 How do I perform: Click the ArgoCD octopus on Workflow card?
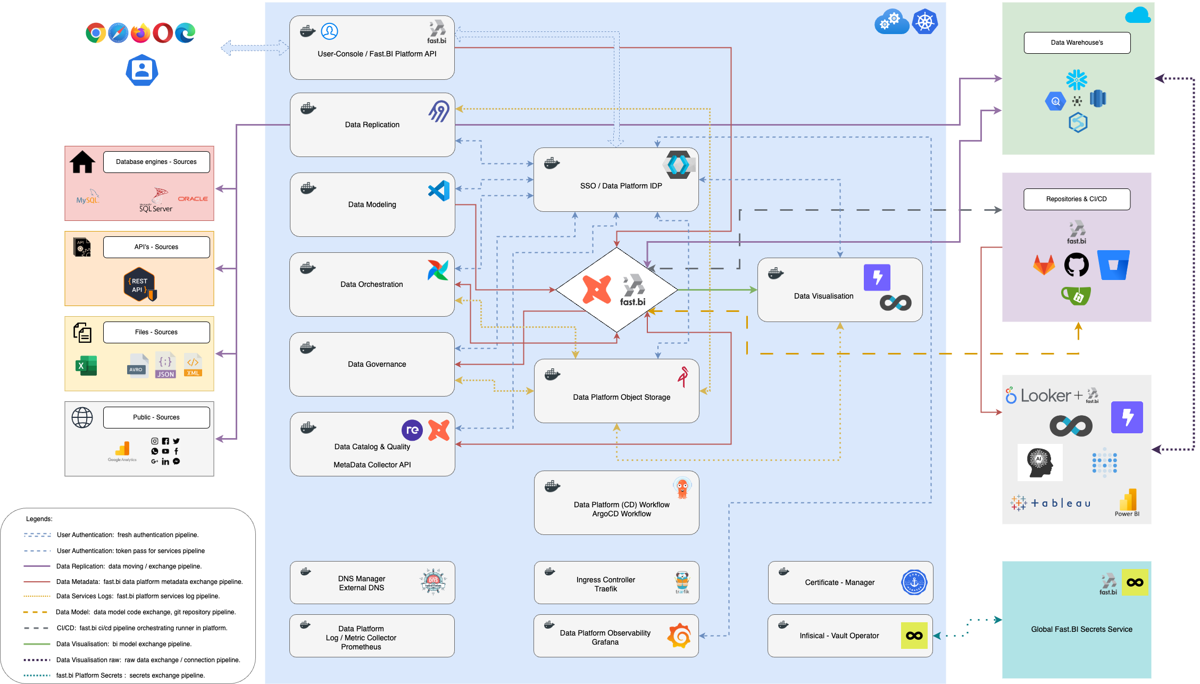[682, 486]
